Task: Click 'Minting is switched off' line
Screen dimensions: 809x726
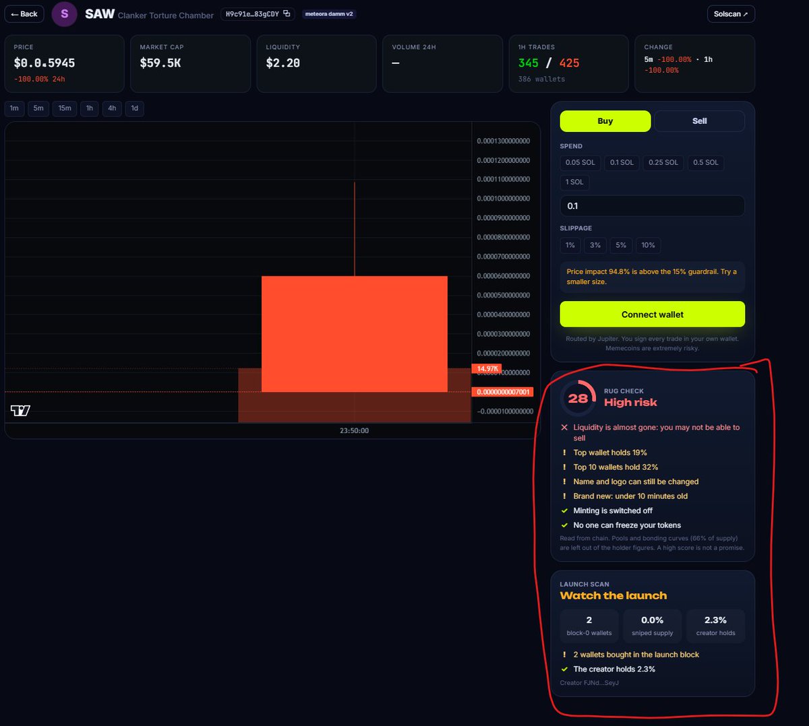Action: 613,510
